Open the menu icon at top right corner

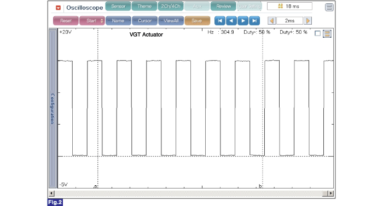329,7
